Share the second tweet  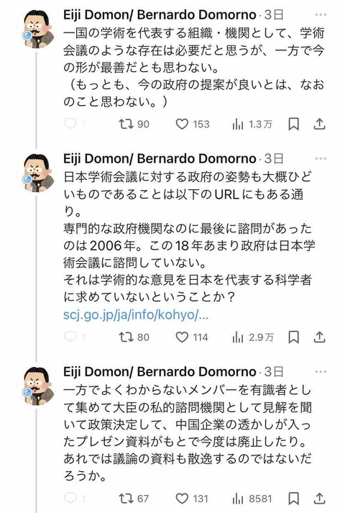[x=319, y=337]
